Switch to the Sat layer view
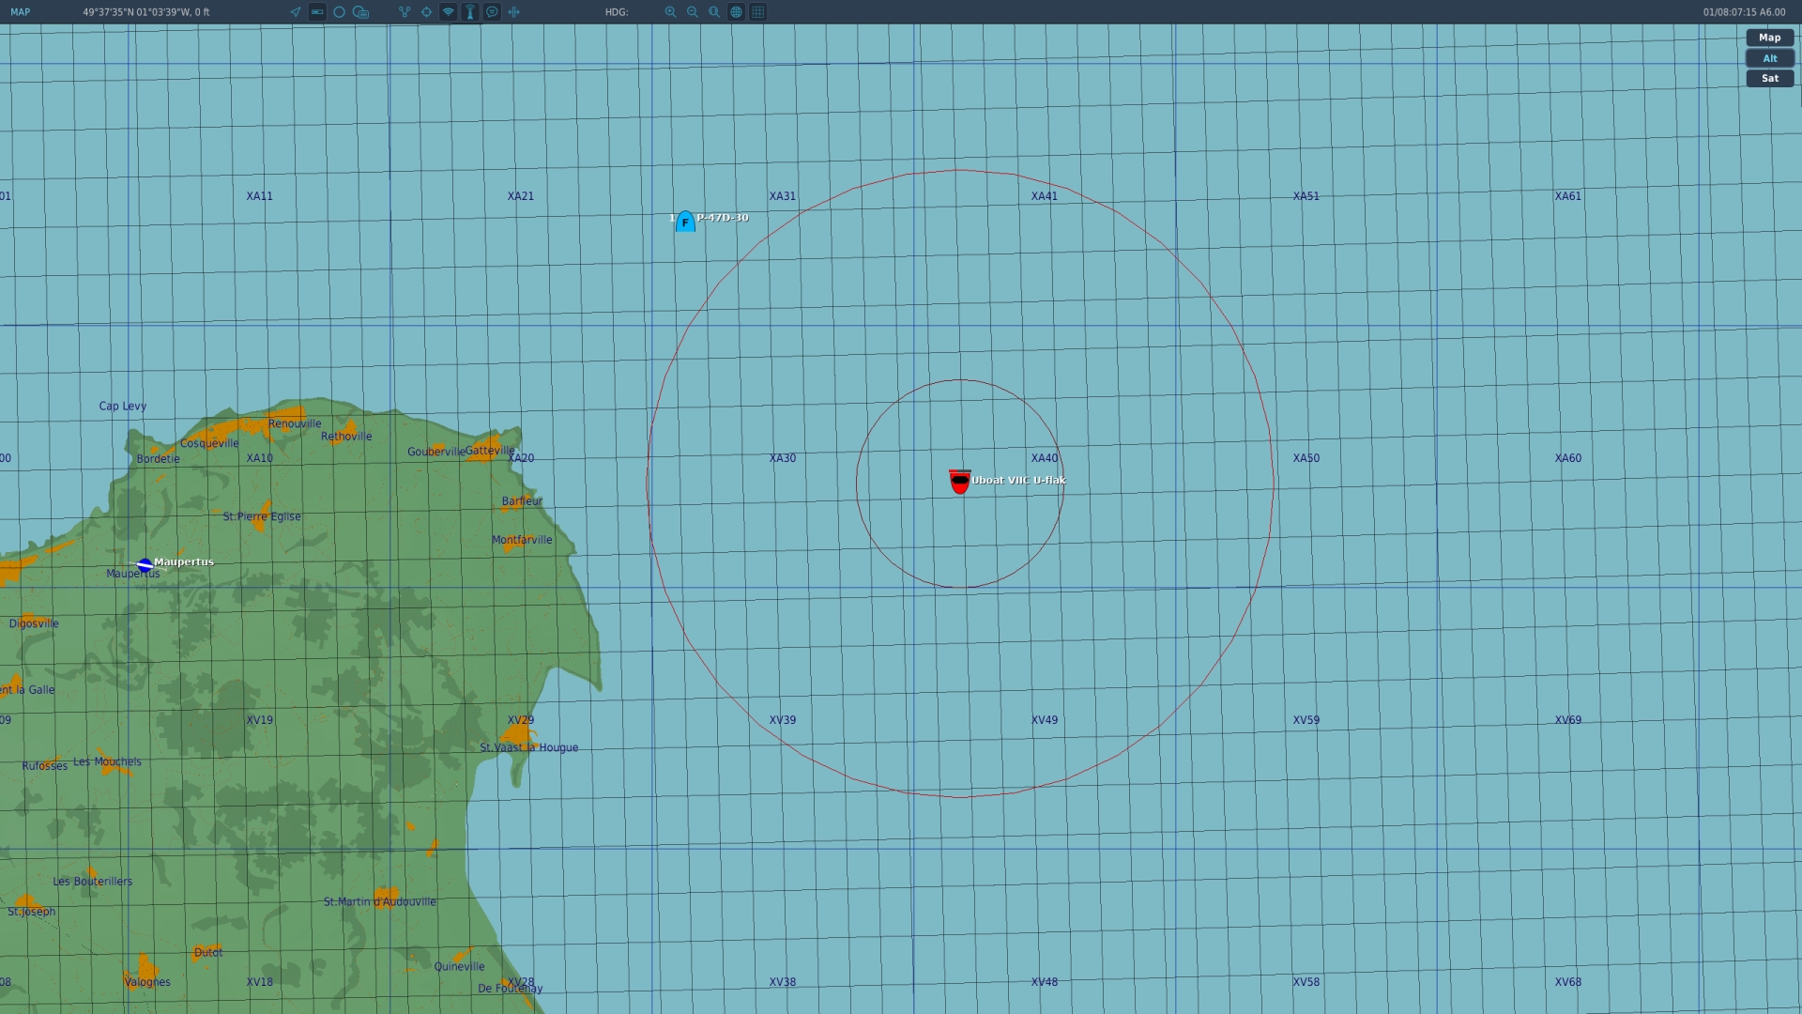Image resolution: width=1802 pixels, height=1014 pixels. (1769, 79)
